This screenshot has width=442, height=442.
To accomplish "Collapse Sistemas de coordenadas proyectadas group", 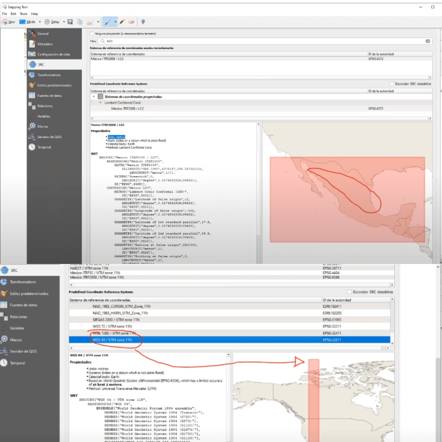I will (94, 97).
